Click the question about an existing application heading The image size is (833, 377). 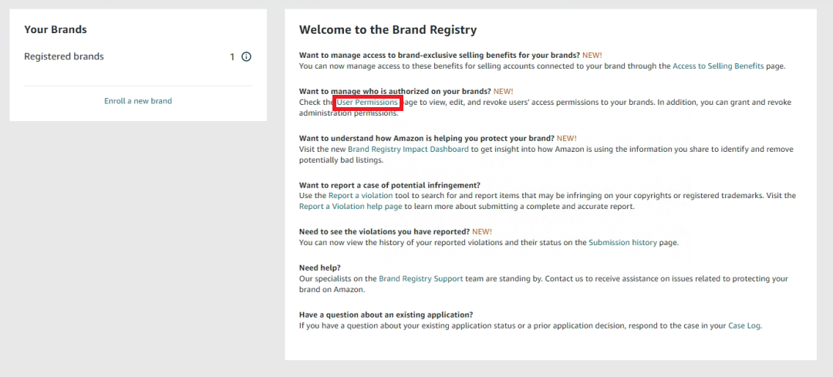[386, 315]
